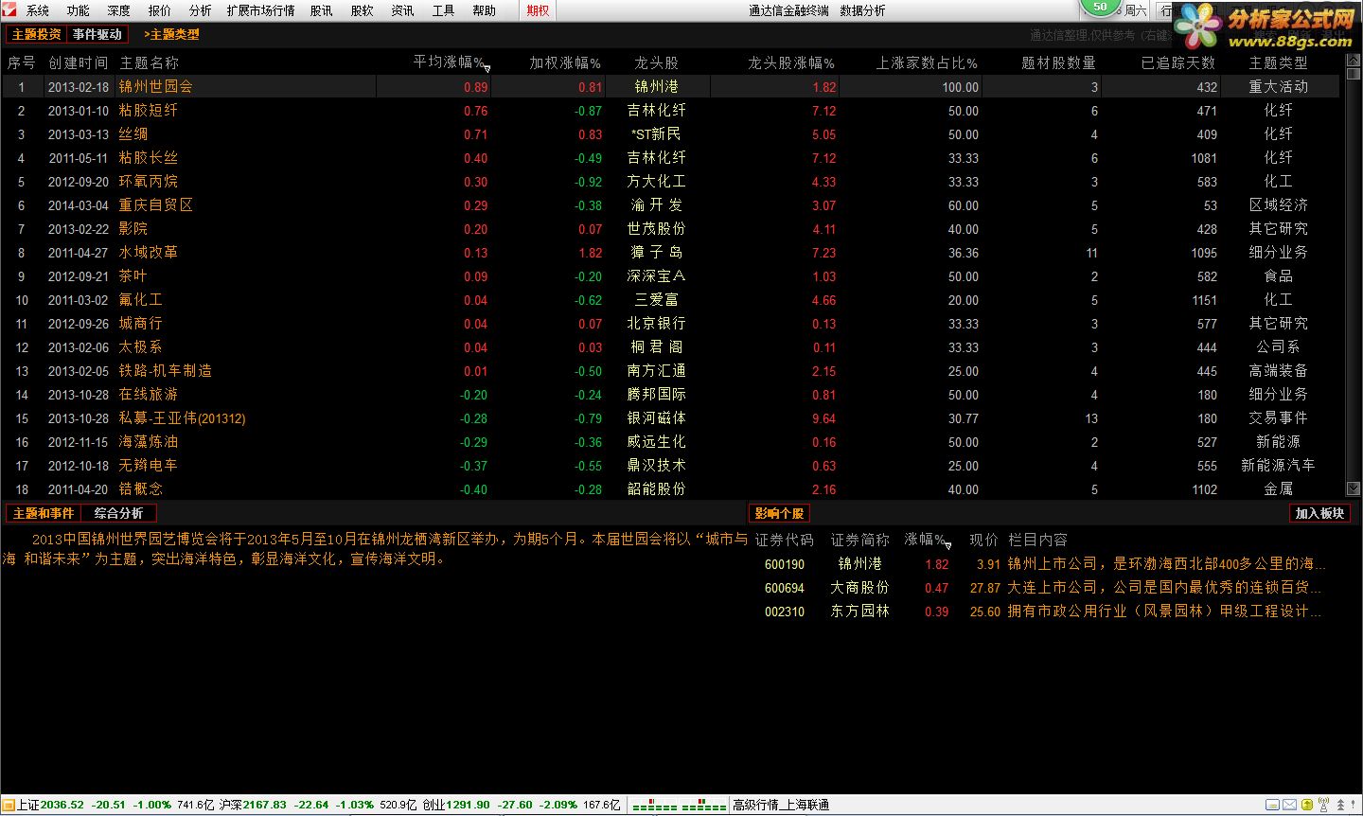This screenshot has height=816, width=1363.
Task: Sort by 龙头股涨幅% column header
Action: pos(791,62)
